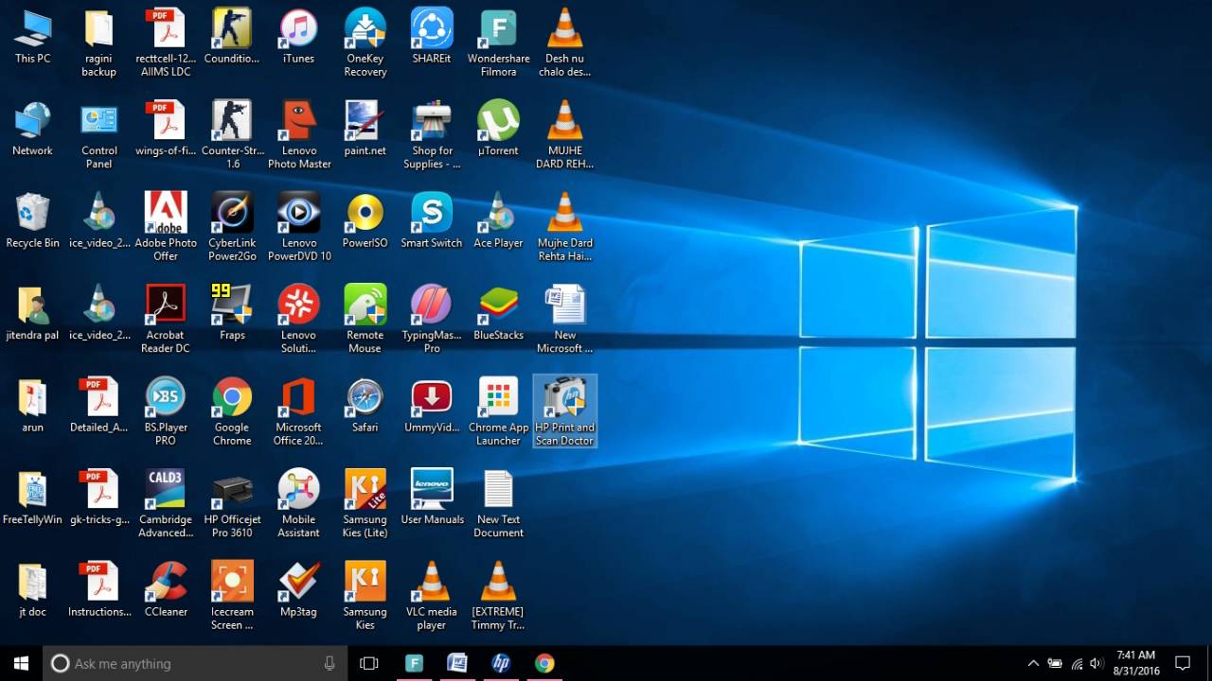Open Wondershare Filmora desktop shortcut
The width and height of the screenshot is (1212, 681).
pyautogui.click(x=498, y=44)
